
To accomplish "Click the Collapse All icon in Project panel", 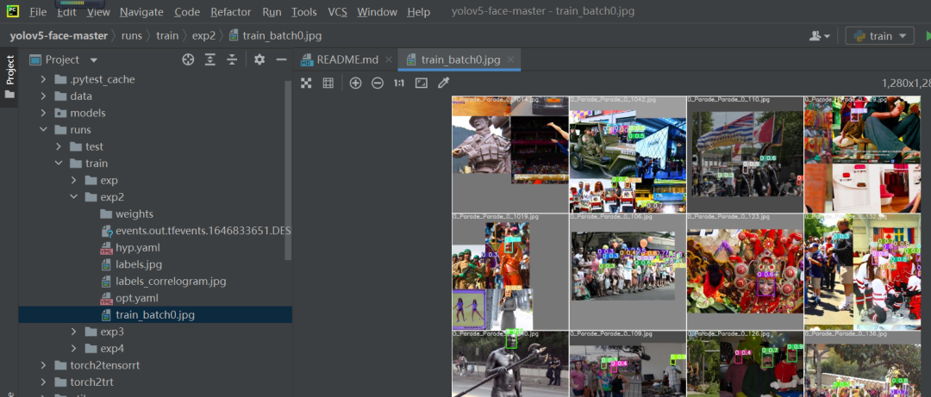I will tap(232, 59).
